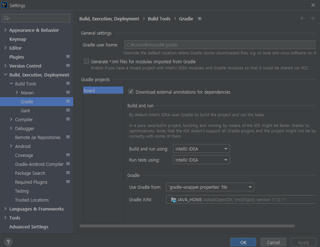Click the Apply button
The image size is (320, 247).
click(x=303, y=242)
